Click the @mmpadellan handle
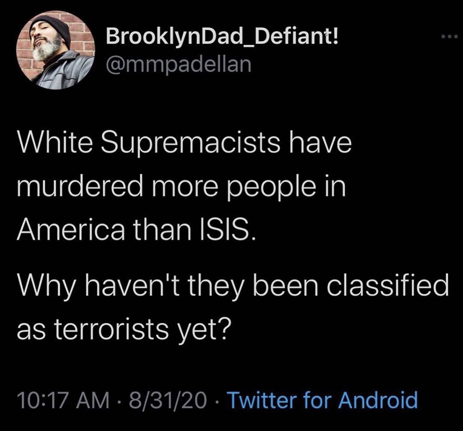Screen dimensions: 463x431 179,64
